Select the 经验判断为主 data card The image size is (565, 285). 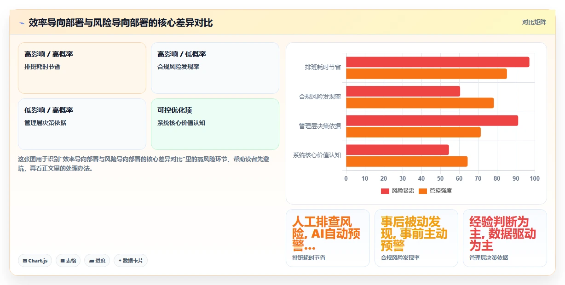(x=505, y=238)
